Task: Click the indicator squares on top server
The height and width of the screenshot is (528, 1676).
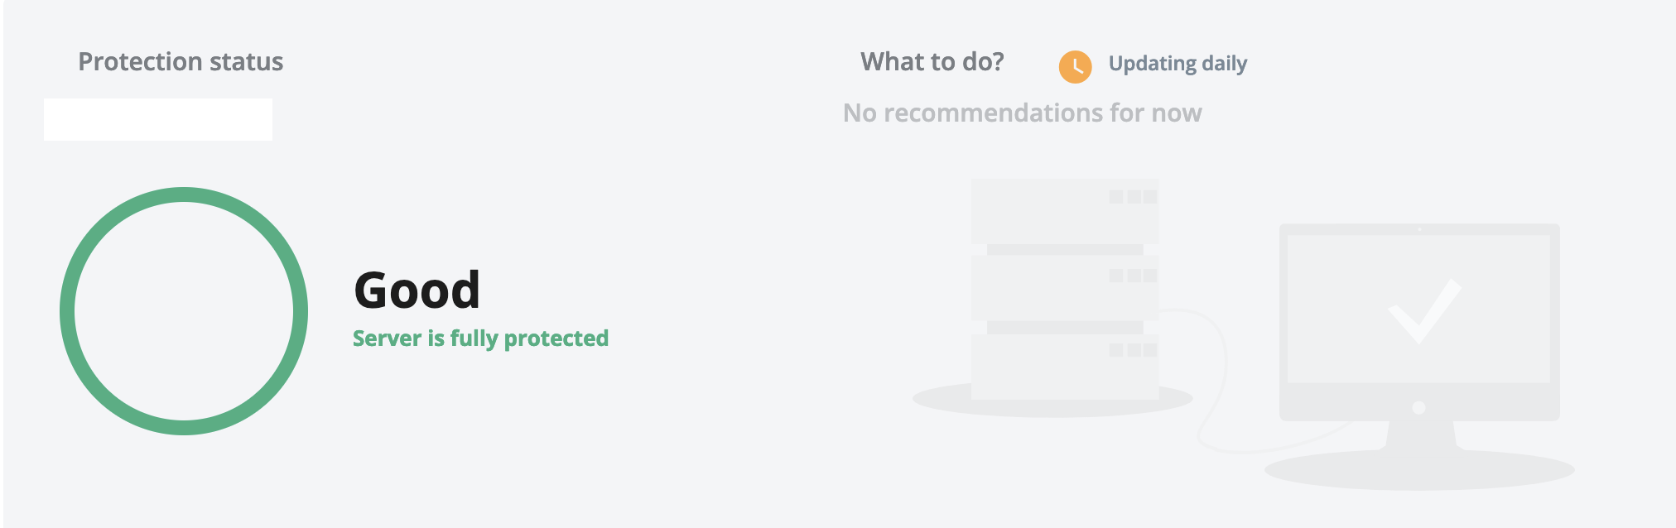Action: 1133,197
